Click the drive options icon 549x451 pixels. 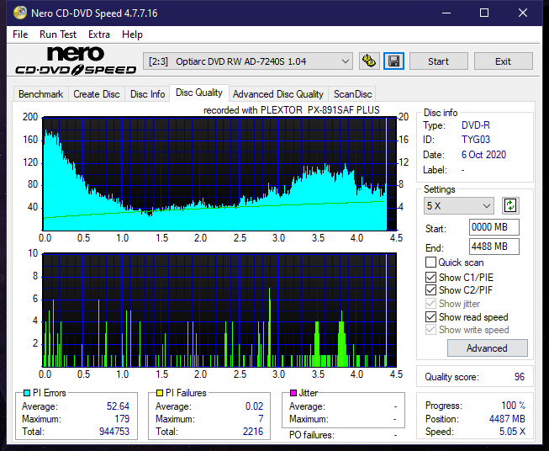[369, 61]
